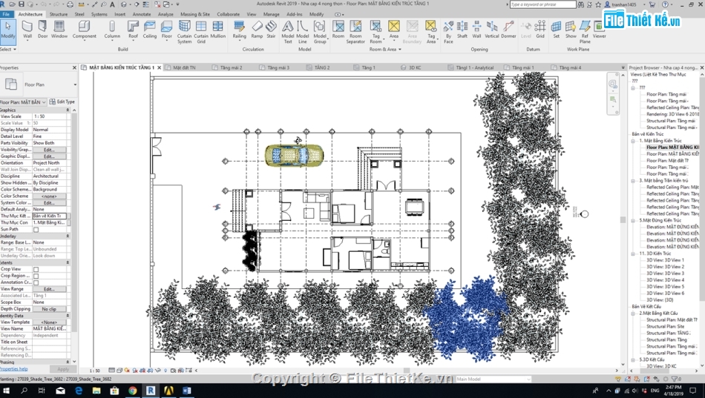705x398 pixels.
Task: Open the Annotate ribbon tab
Action: [142, 14]
